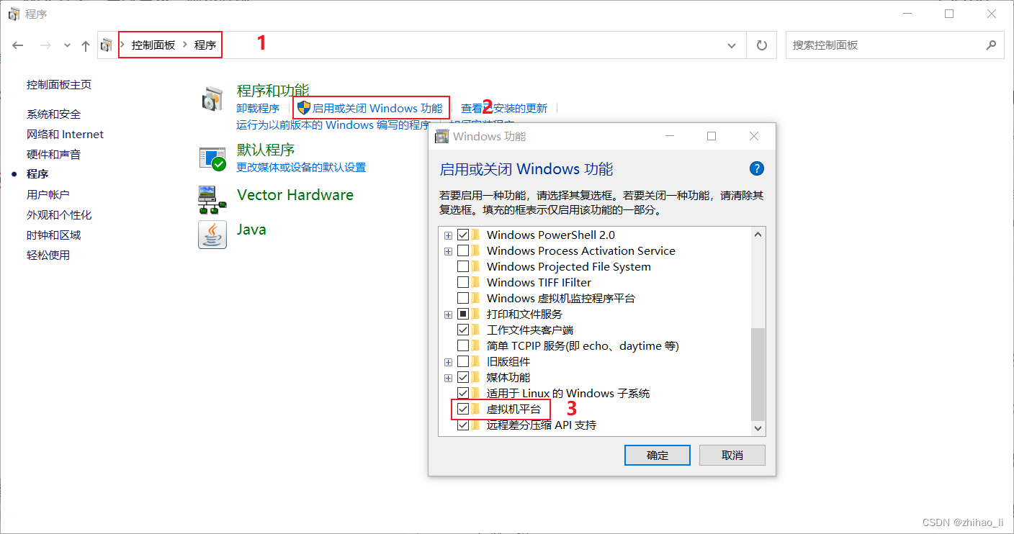1014x534 pixels.
Task: Open the 程序和功能 heading link
Action: [273, 90]
